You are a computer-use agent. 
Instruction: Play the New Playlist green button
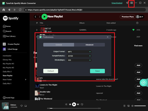(44, 17)
